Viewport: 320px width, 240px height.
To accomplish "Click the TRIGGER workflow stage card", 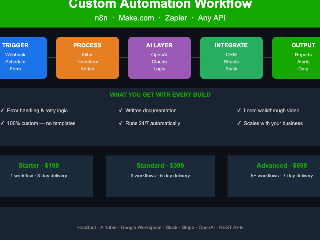I will [x=23, y=58].
